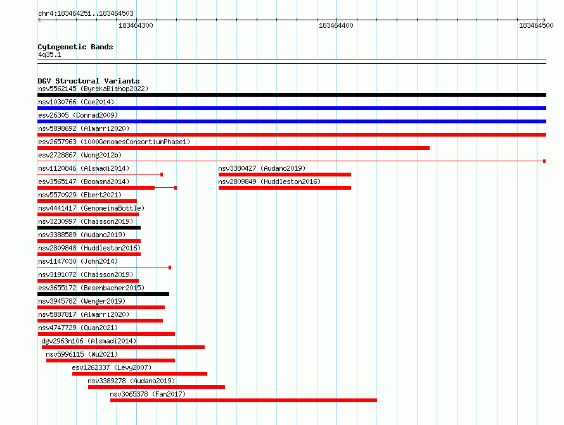The height and width of the screenshot is (425, 564).
Task: Open nsv3389278 (Audano2019) label
Action: point(131,381)
